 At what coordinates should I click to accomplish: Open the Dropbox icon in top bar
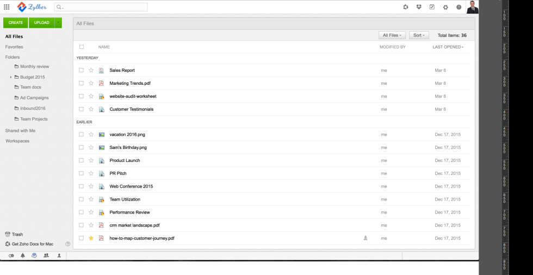click(x=419, y=7)
